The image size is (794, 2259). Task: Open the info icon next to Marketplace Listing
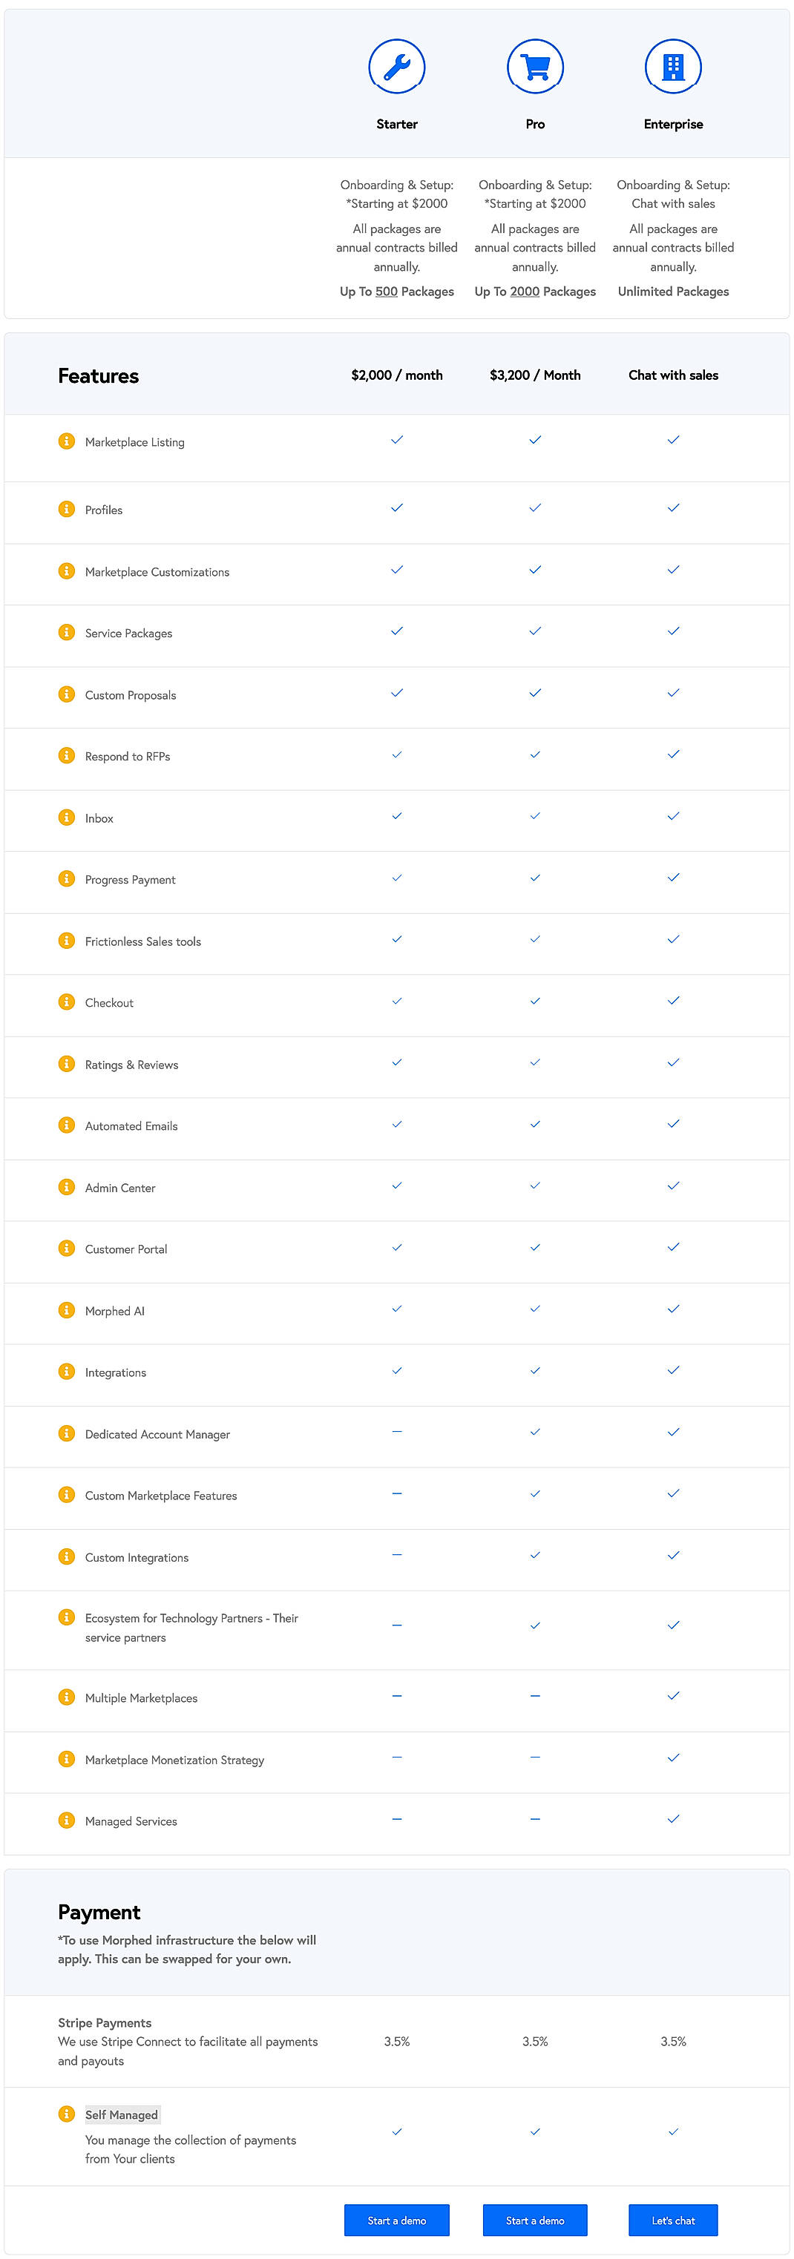coord(67,441)
